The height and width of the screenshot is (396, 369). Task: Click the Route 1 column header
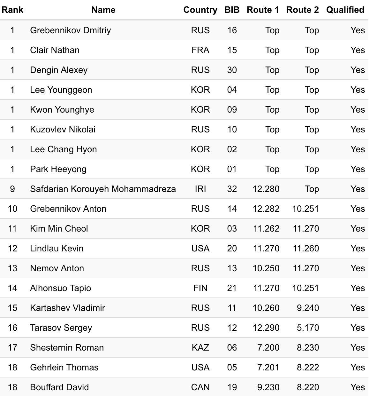263,10
